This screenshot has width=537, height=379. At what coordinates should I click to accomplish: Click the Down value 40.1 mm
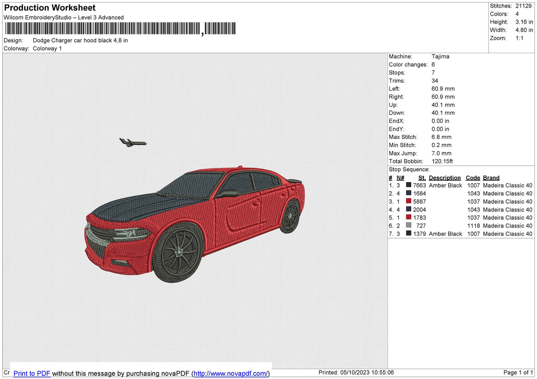pos(443,113)
